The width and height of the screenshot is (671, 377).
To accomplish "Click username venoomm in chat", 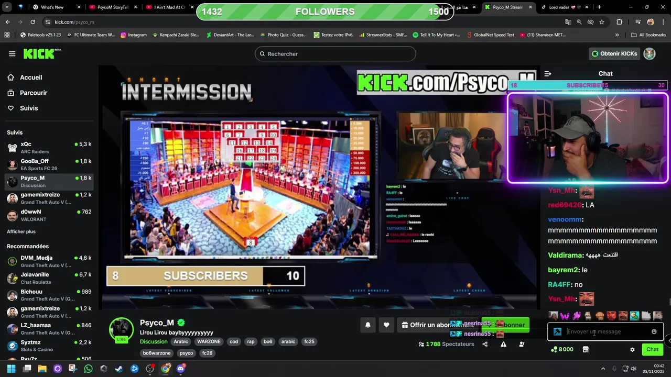I will pos(566,219).
